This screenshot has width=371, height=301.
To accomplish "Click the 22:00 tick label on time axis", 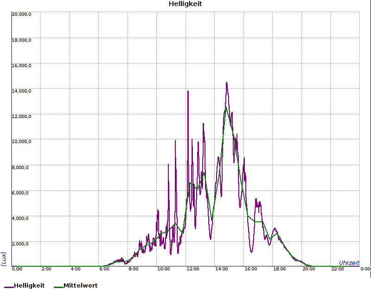I will tap(337, 269).
